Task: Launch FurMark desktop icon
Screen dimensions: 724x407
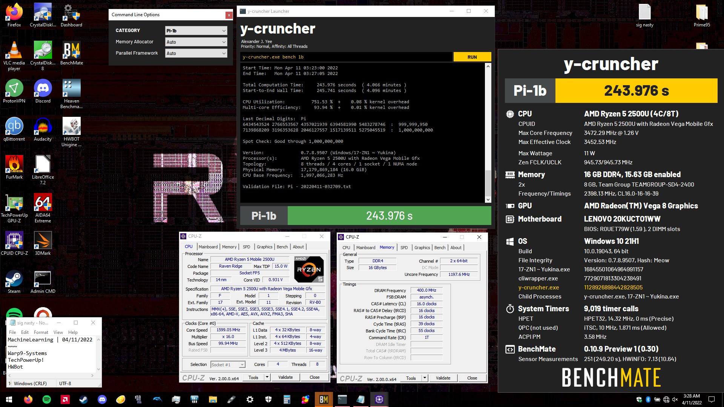Action: click(14, 167)
